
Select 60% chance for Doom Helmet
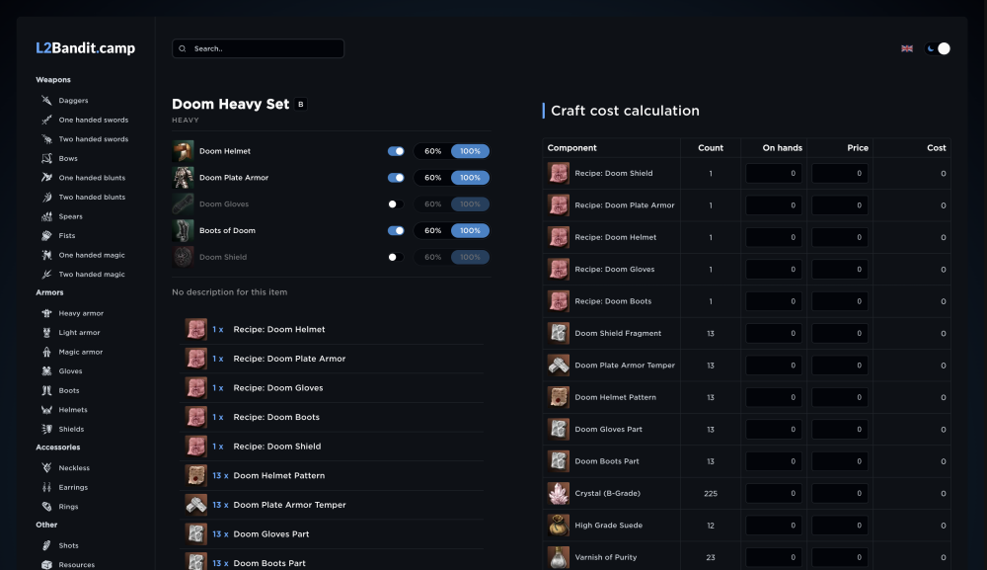click(x=432, y=151)
